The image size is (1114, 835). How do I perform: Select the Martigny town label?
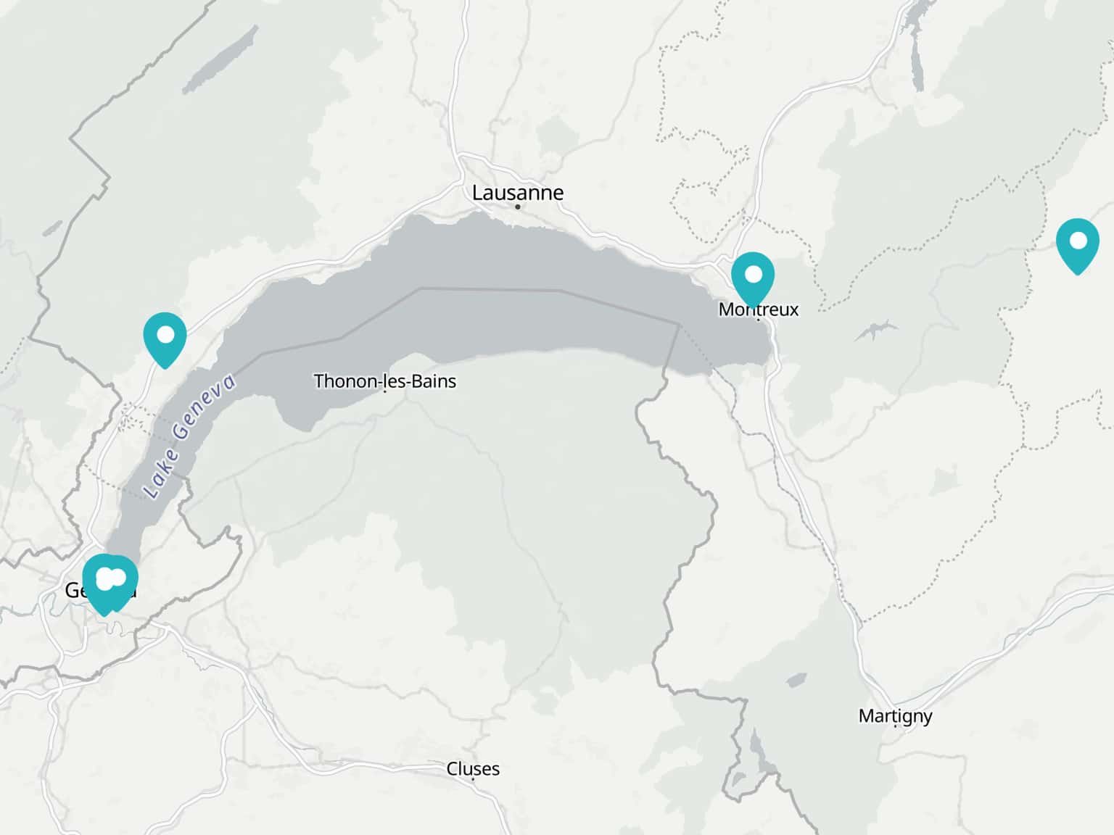tap(896, 716)
